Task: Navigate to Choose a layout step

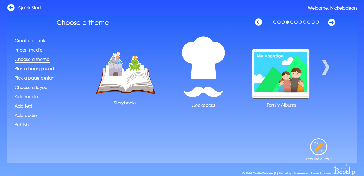Action: (x=32, y=87)
